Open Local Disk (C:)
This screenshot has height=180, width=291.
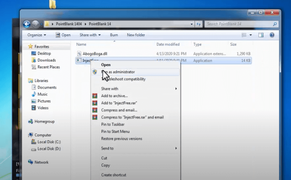coord(49,142)
